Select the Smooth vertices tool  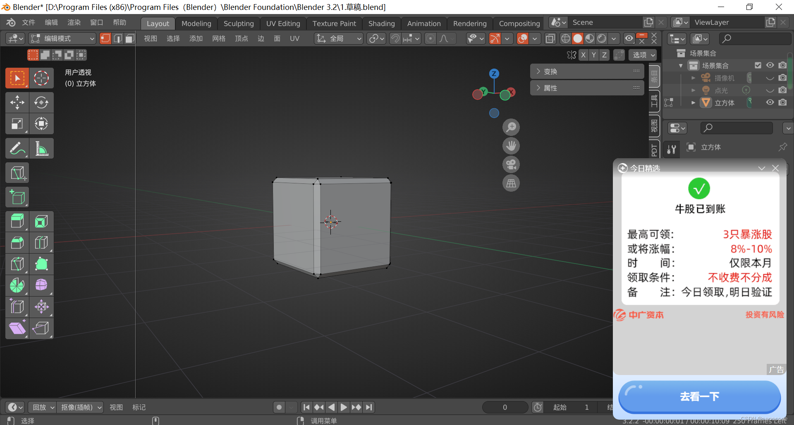41,285
